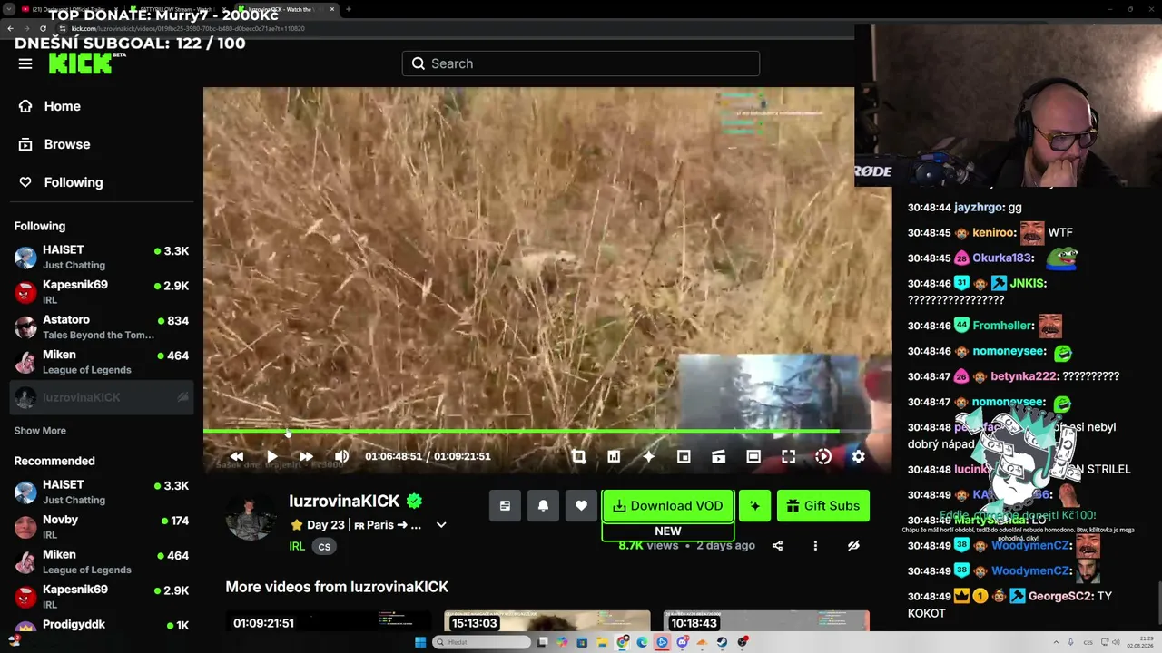Screen dimensions: 1162x653
Task: Open Kapesnik69 channel in Following list
Action: (102, 292)
